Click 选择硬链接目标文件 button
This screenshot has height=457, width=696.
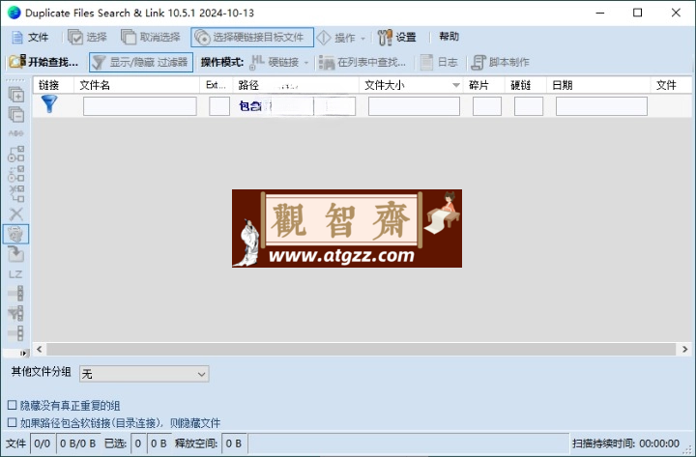[252, 38]
